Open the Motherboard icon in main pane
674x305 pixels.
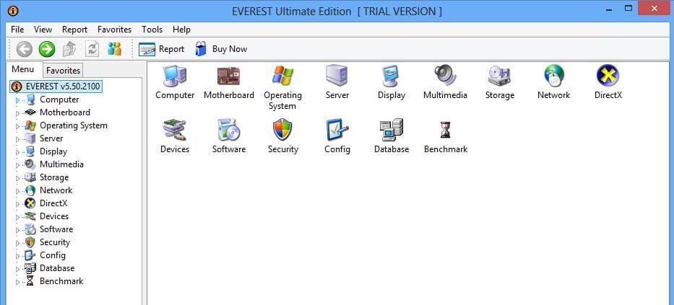(229, 76)
